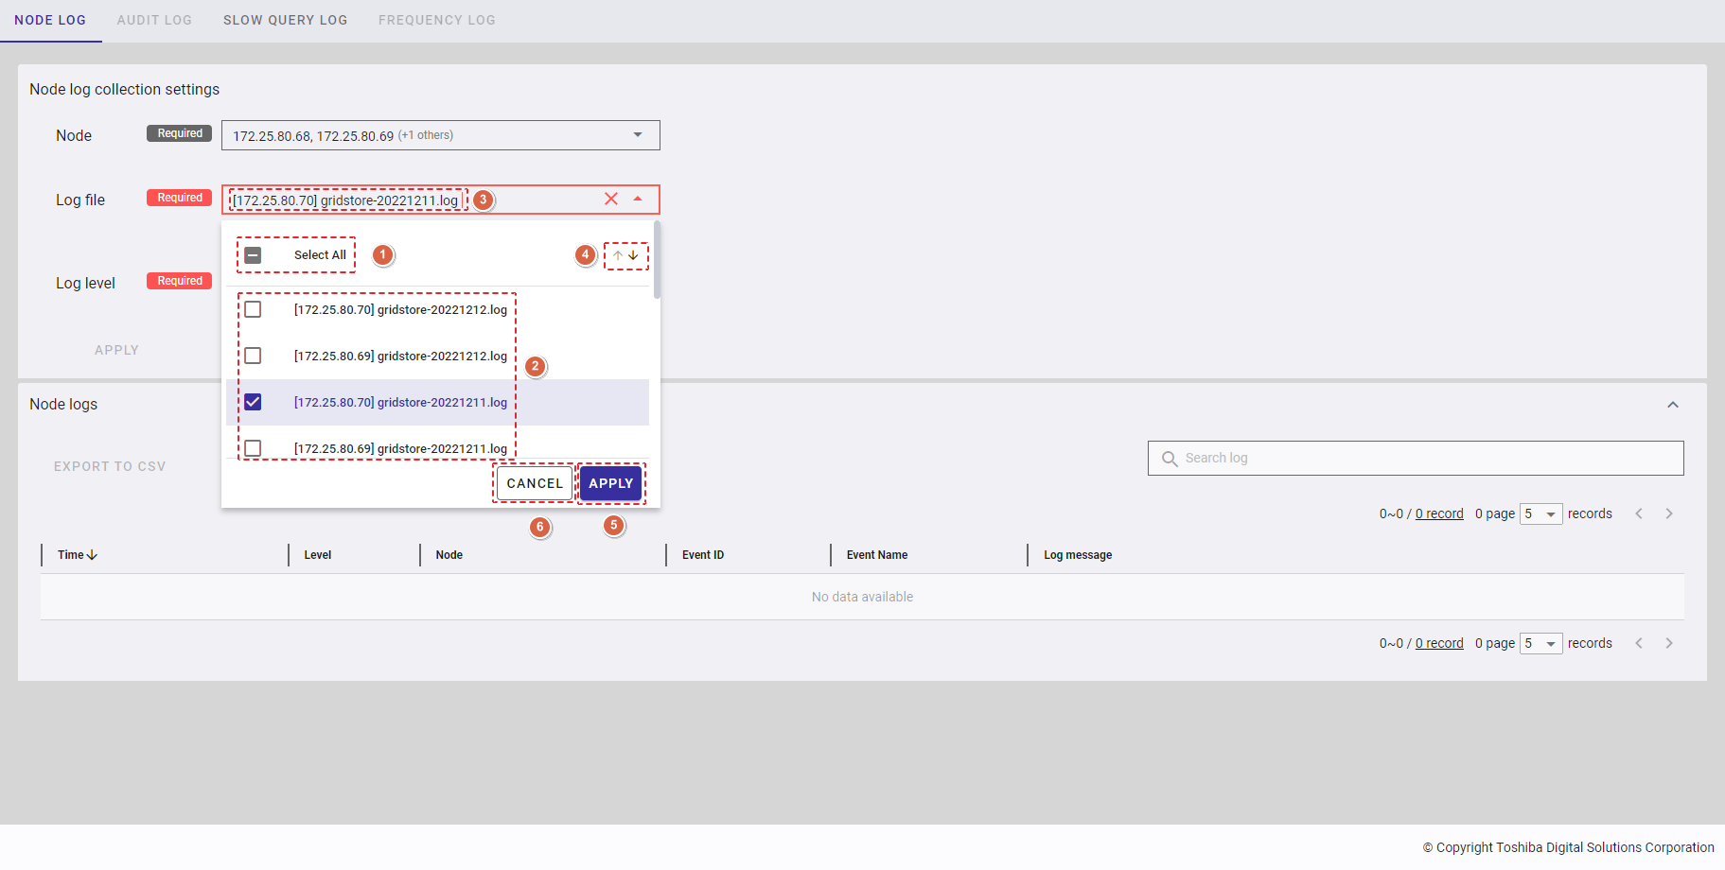Click CANCEL in the log file dropdown
Viewport: 1725px width, 870px height.
tap(535, 483)
